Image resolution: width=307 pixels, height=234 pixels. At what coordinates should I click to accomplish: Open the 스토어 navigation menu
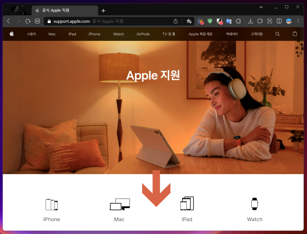point(31,34)
